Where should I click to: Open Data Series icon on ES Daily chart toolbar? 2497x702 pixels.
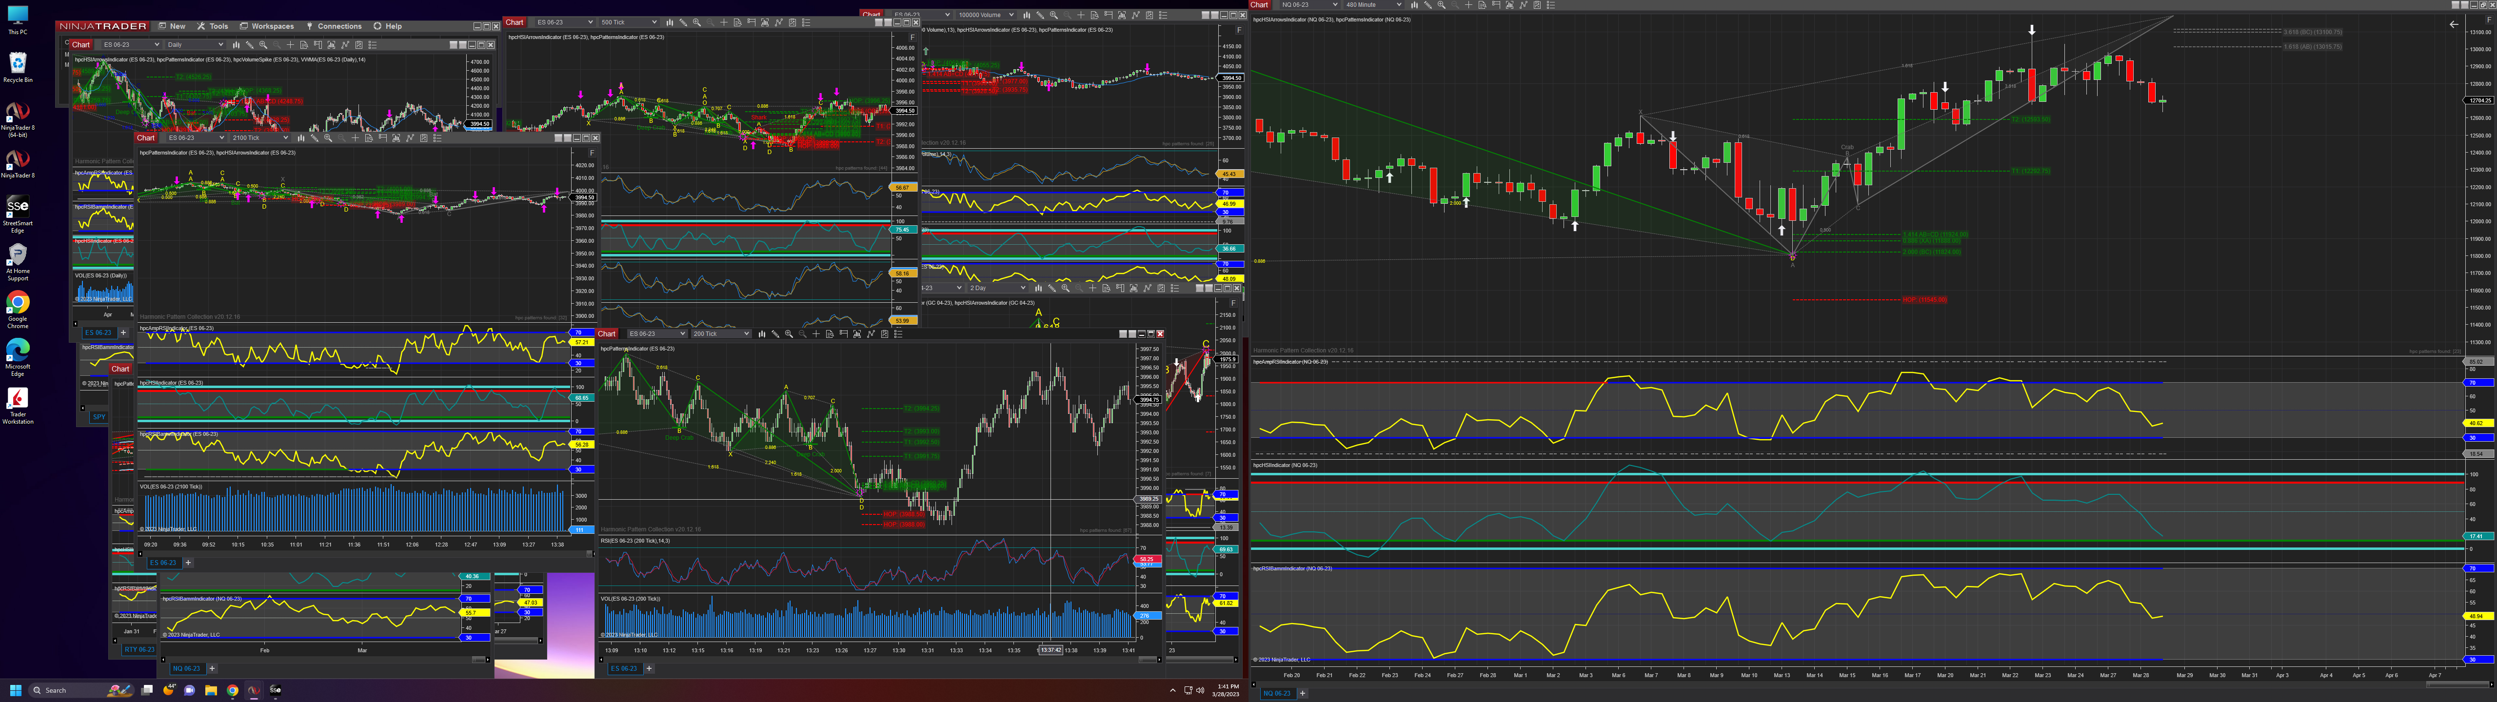click(x=332, y=44)
